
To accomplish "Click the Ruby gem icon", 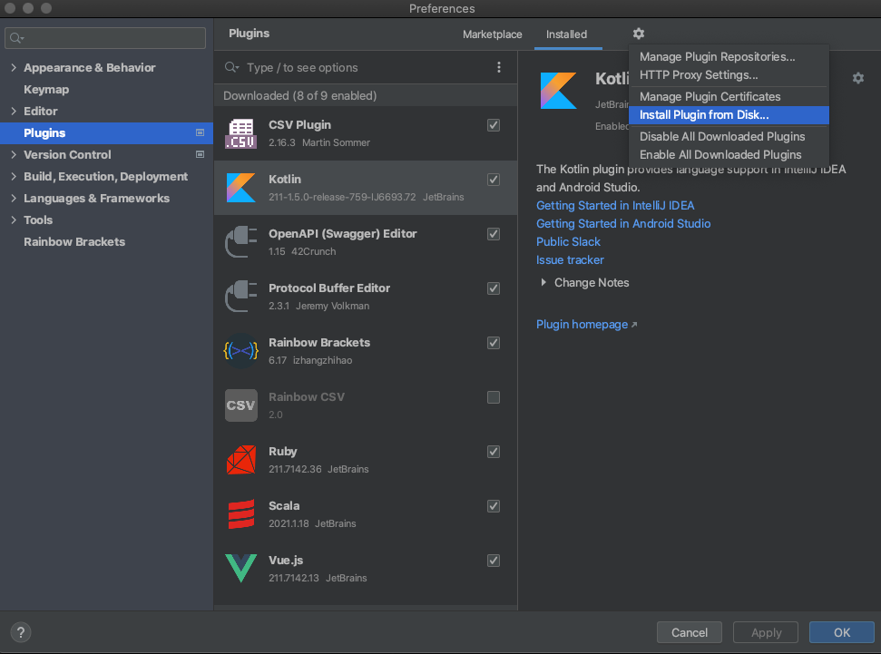I will [x=241, y=460].
